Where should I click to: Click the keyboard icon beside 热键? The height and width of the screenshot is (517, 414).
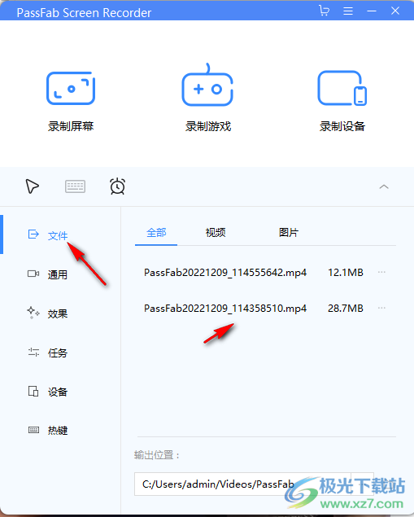(x=33, y=430)
